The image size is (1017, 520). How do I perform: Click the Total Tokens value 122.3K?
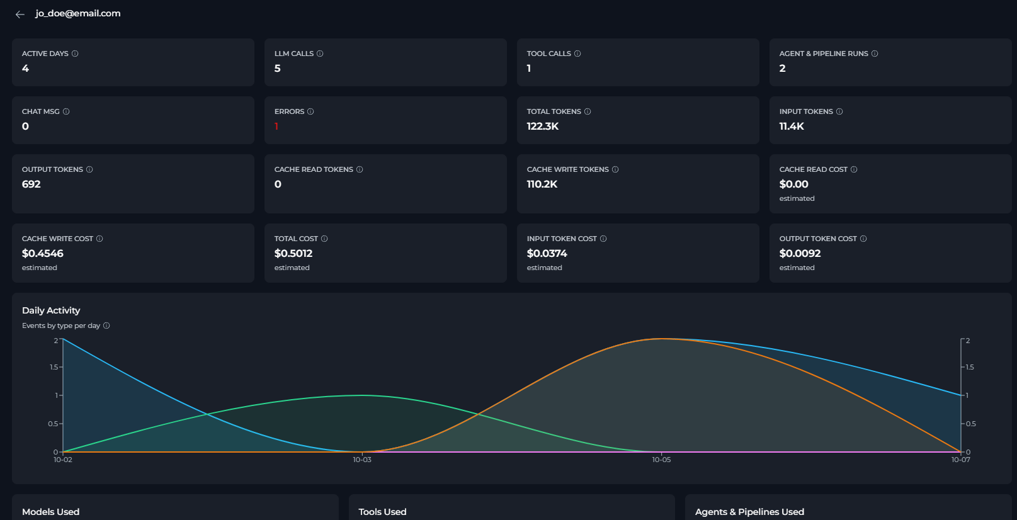pos(543,126)
